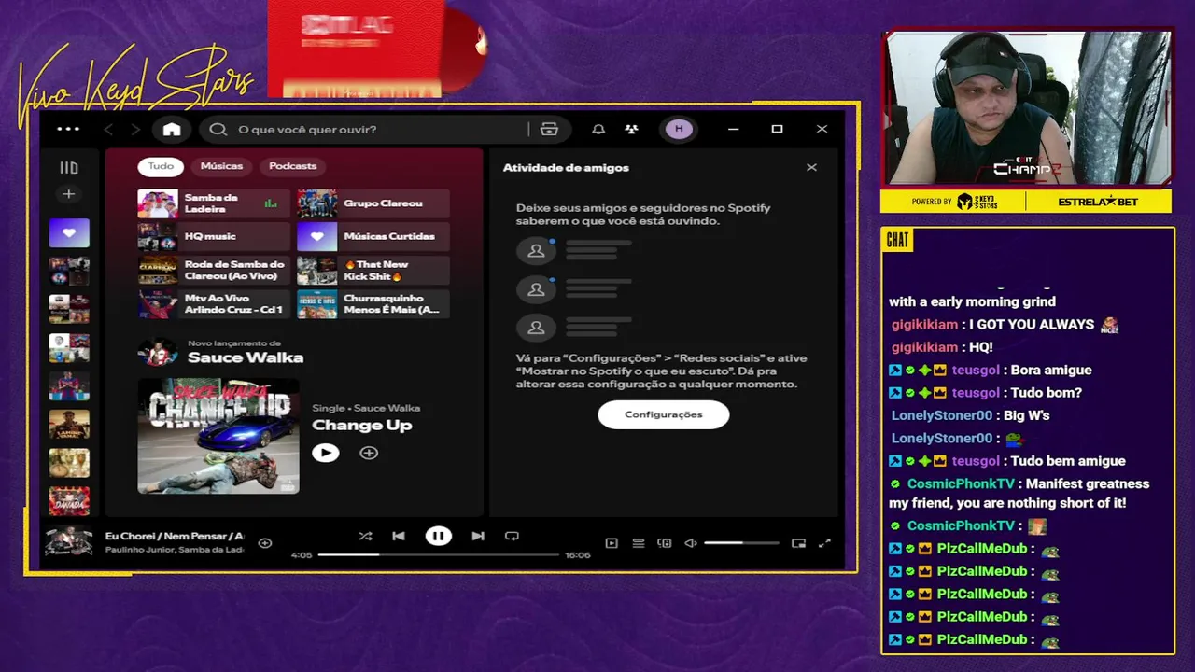The width and height of the screenshot is (1195, 672).
Task: Click the 'Change Up' single title
Action: coord(361,426)
